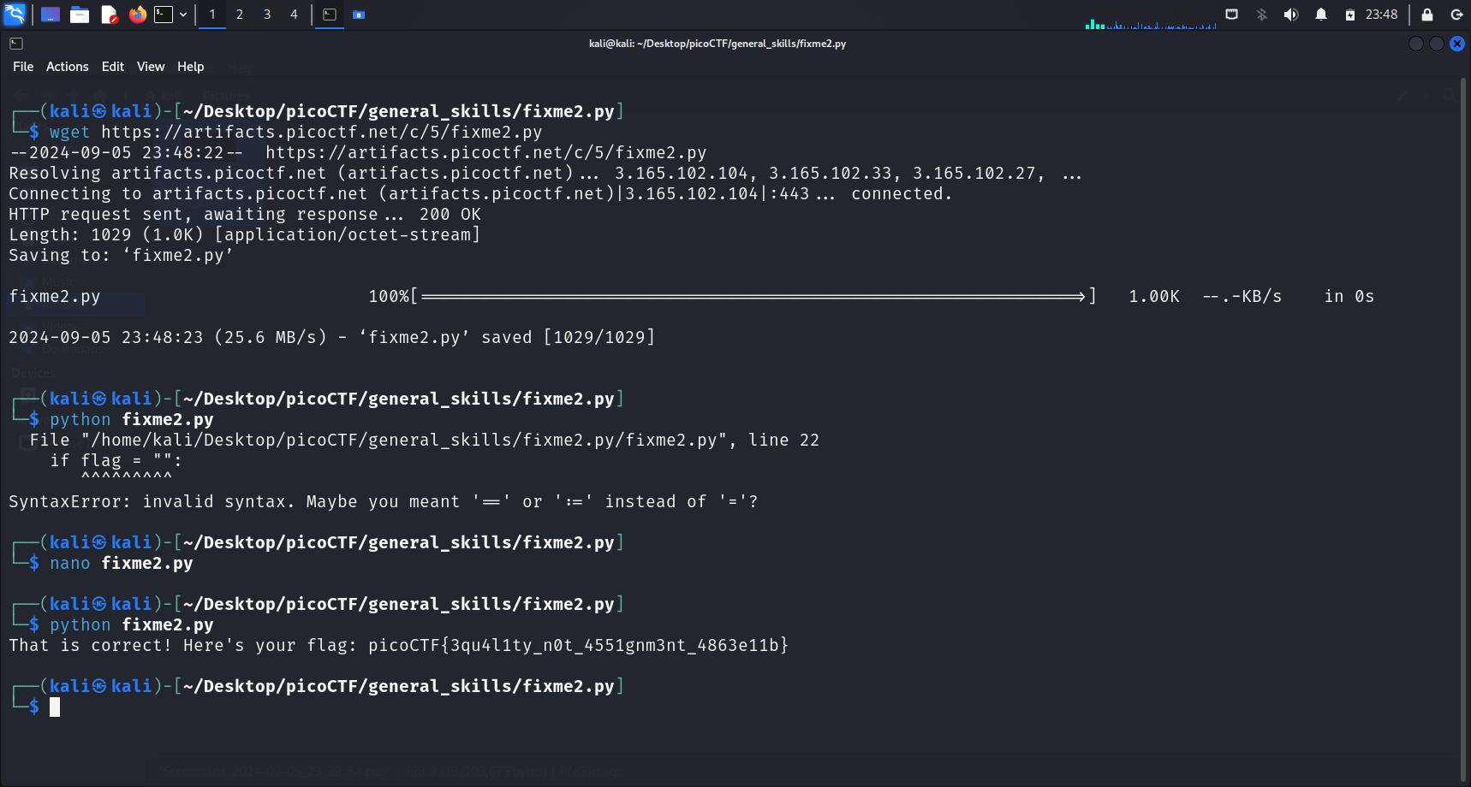Click the 23:48 clock
This screenshot has height=787, width=1471.
(x=1381, y=15)
